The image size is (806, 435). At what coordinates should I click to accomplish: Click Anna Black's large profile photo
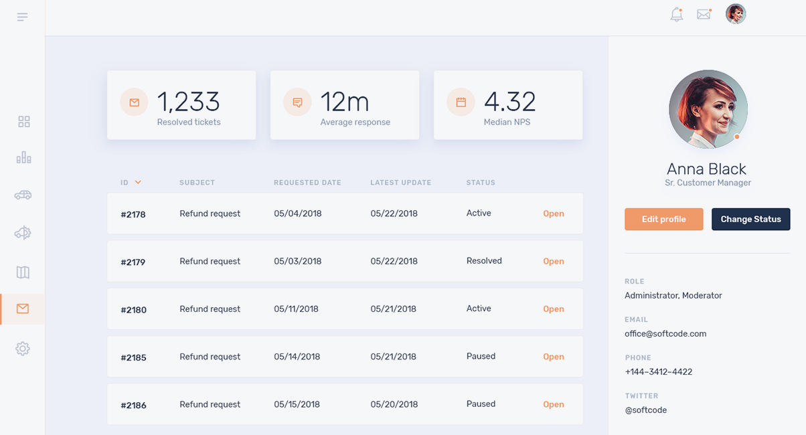point(708,109)
